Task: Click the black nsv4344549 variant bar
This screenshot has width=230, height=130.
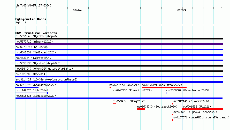Action: (119, 71)
